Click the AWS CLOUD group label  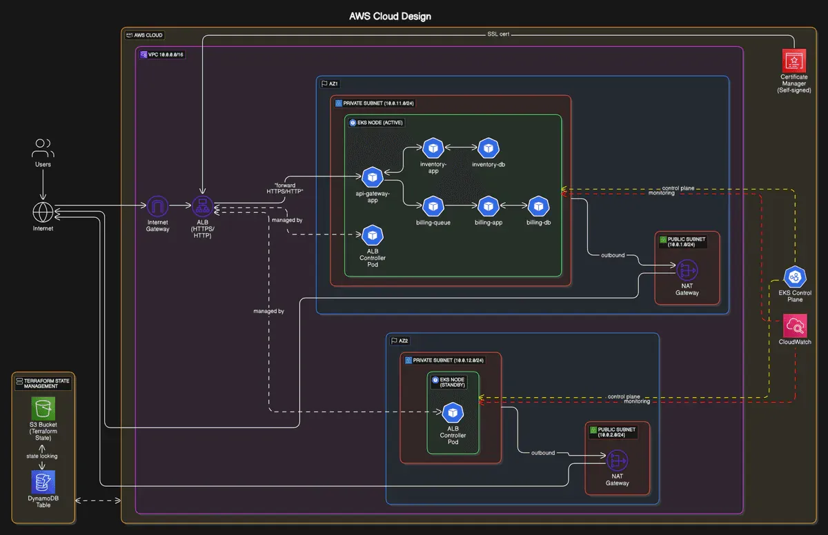[144, 34]
